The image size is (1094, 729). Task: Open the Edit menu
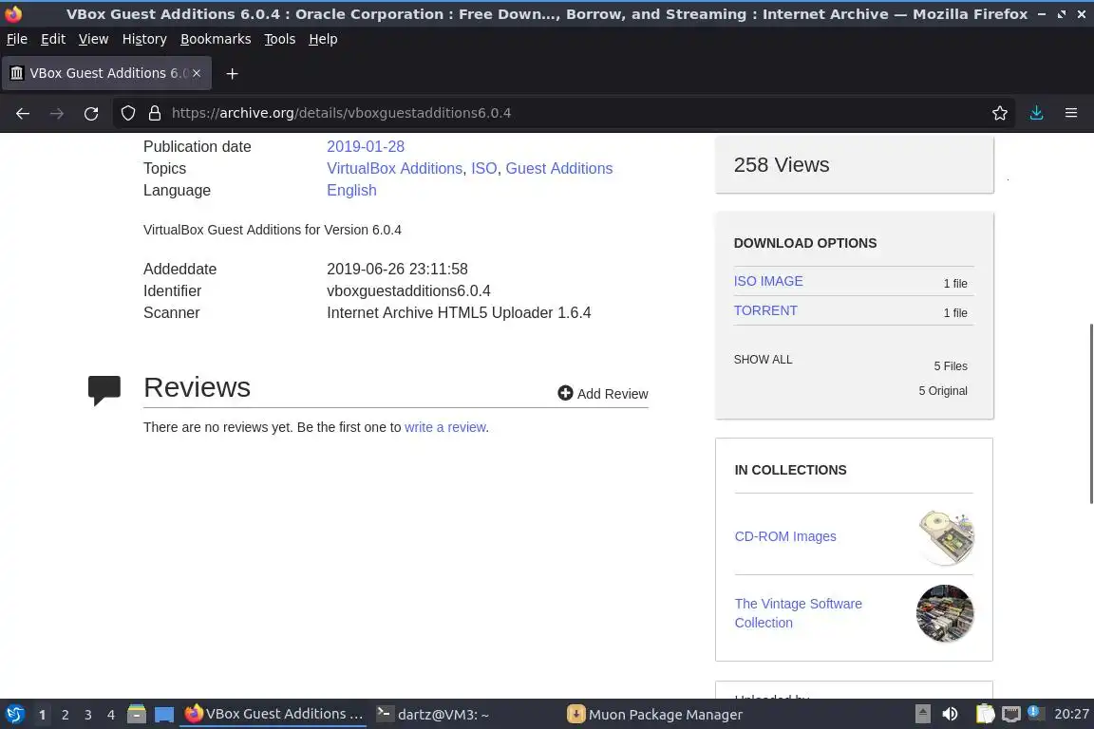(53, 39)
